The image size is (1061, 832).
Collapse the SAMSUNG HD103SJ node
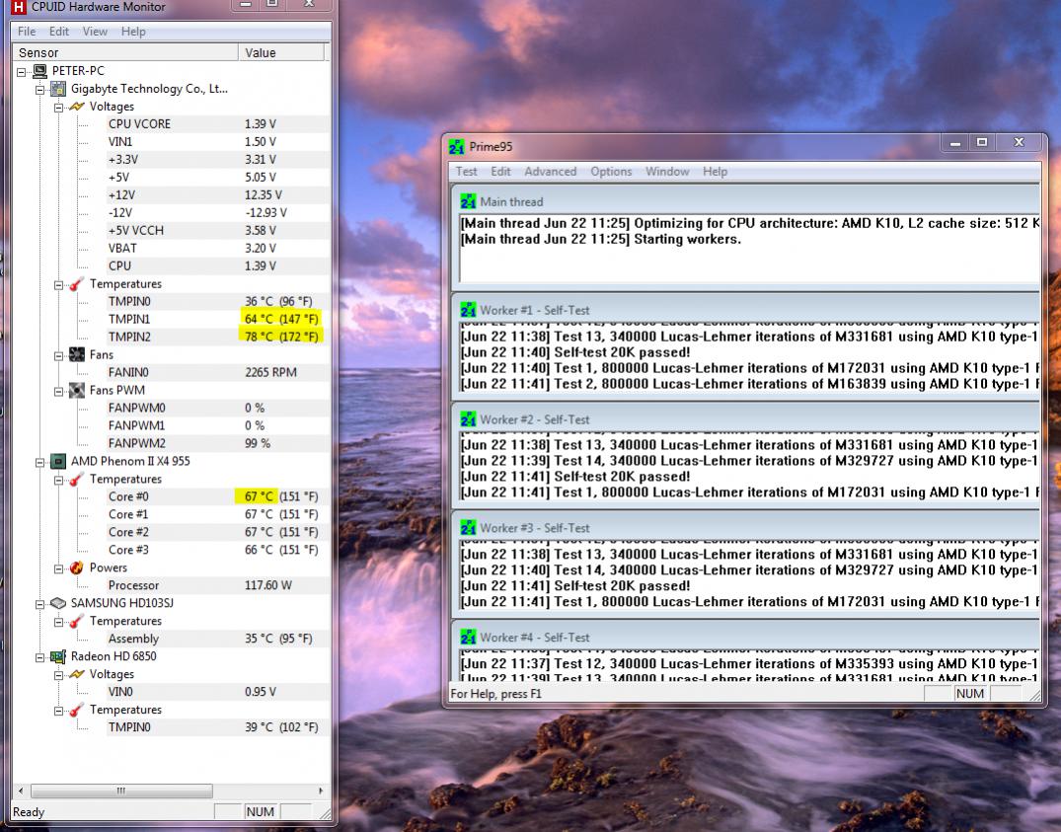[x=39, y=604]
